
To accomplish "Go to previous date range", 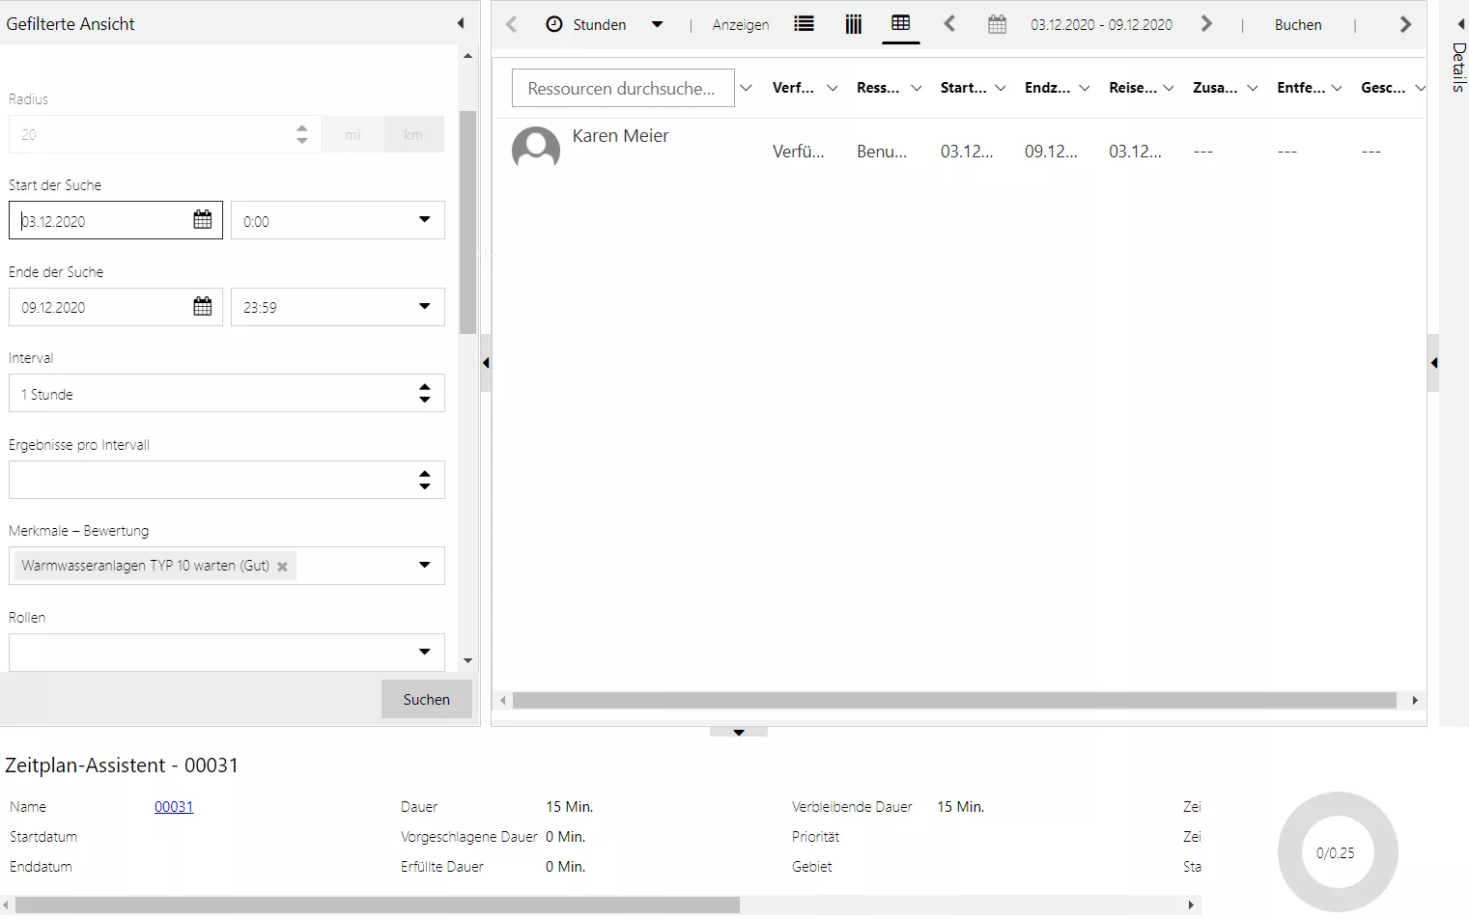I will (x=949, y=24).
